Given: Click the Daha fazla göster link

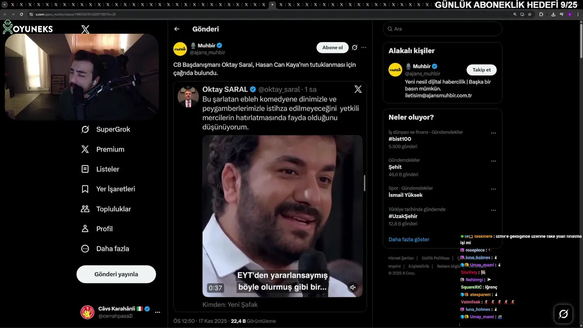Looking at the screenshot, I should tap(409, 239).
